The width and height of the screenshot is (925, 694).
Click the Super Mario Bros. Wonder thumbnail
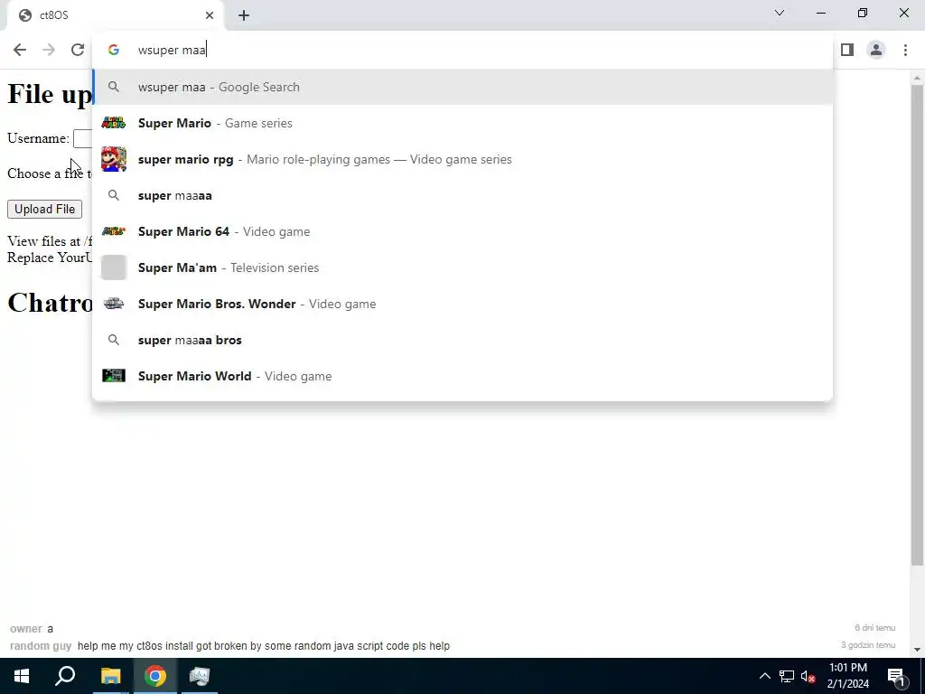(x=113, y=304)
